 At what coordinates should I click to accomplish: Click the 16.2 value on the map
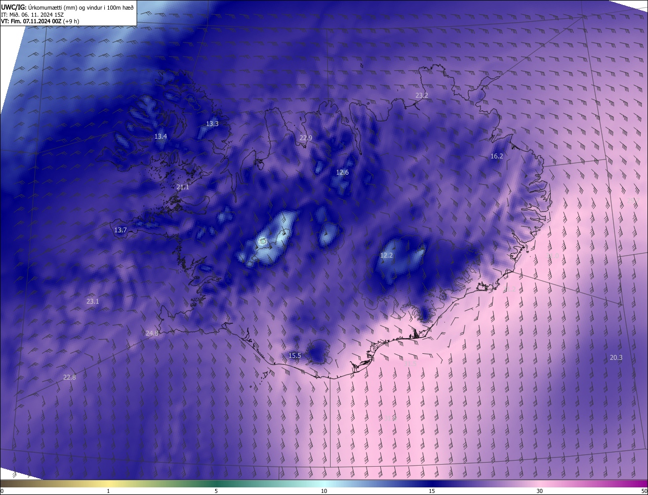point(497,156)
